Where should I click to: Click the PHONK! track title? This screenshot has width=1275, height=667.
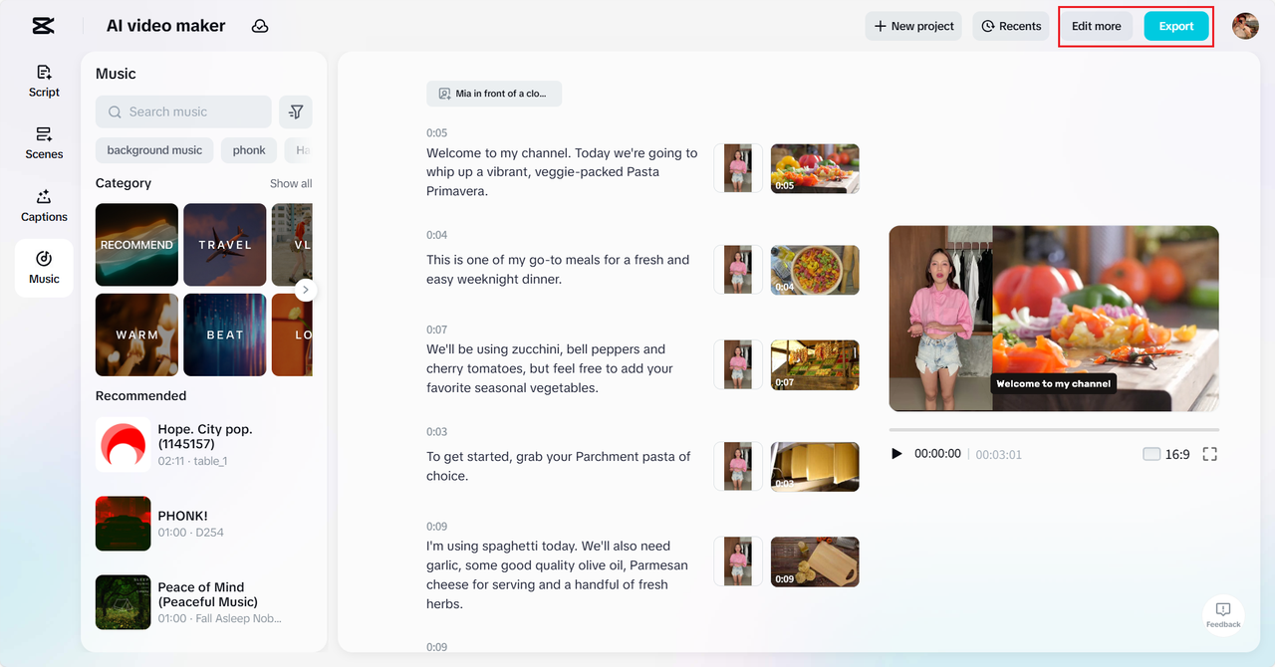pos(182,516)
